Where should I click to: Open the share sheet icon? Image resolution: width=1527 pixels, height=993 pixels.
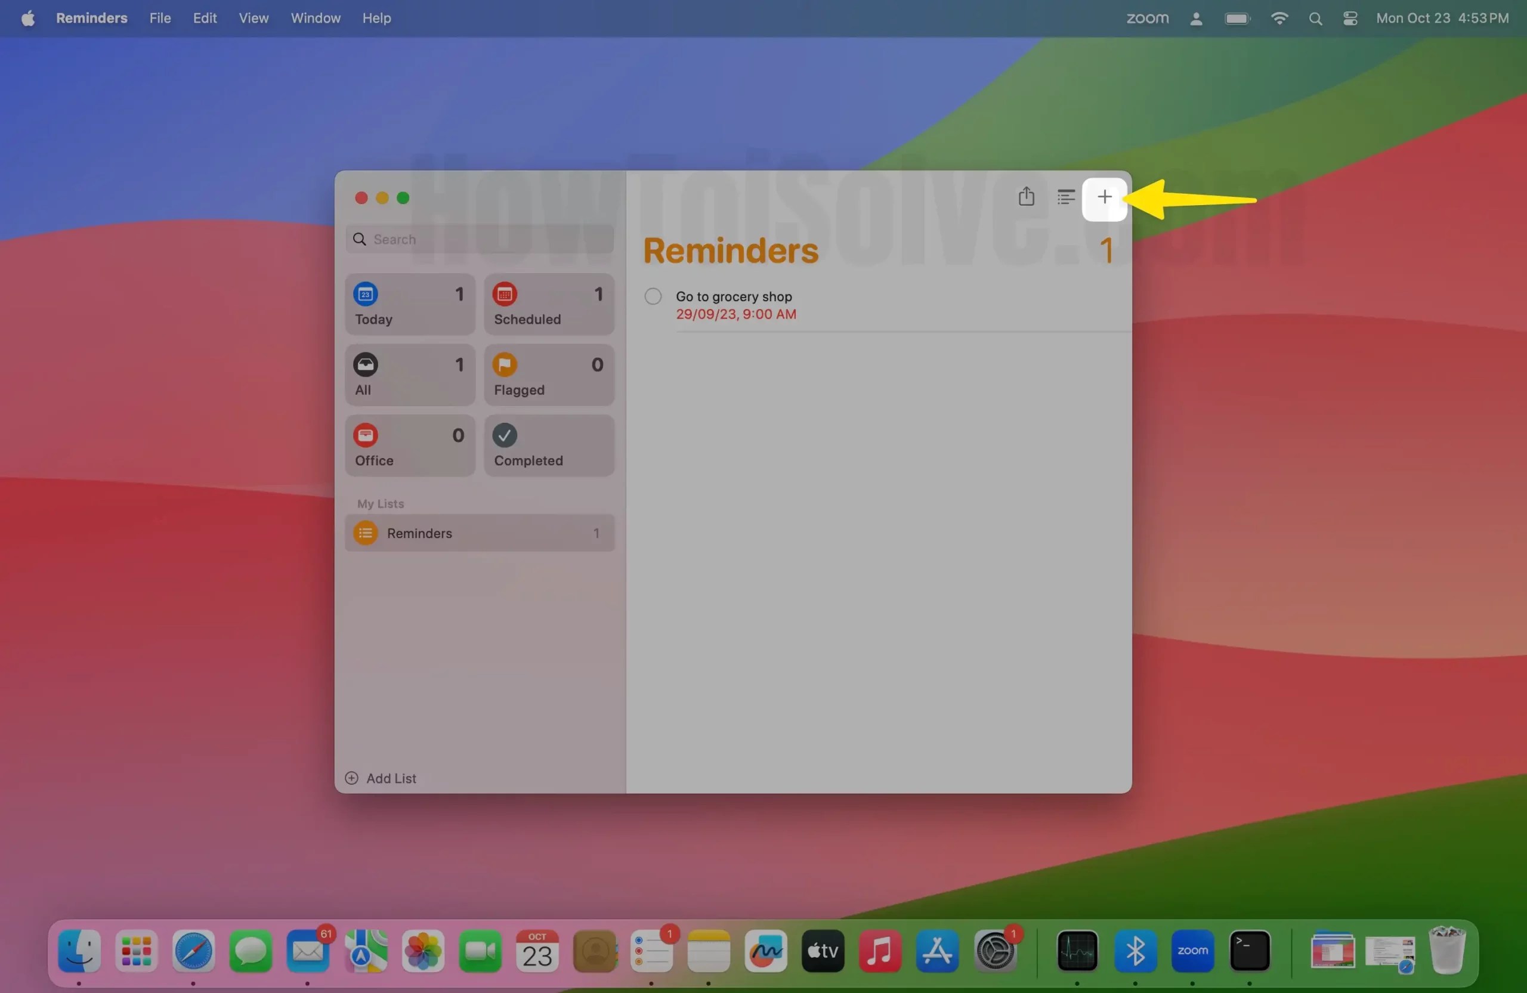[1026, 196]
